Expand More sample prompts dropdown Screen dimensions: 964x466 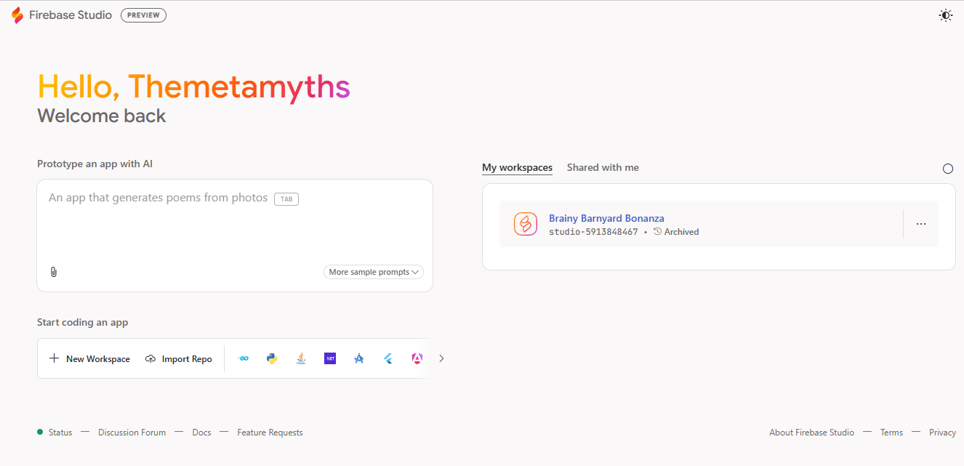[374, 272]
